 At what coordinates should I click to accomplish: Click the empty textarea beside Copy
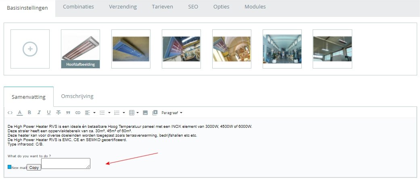point(66,164)
